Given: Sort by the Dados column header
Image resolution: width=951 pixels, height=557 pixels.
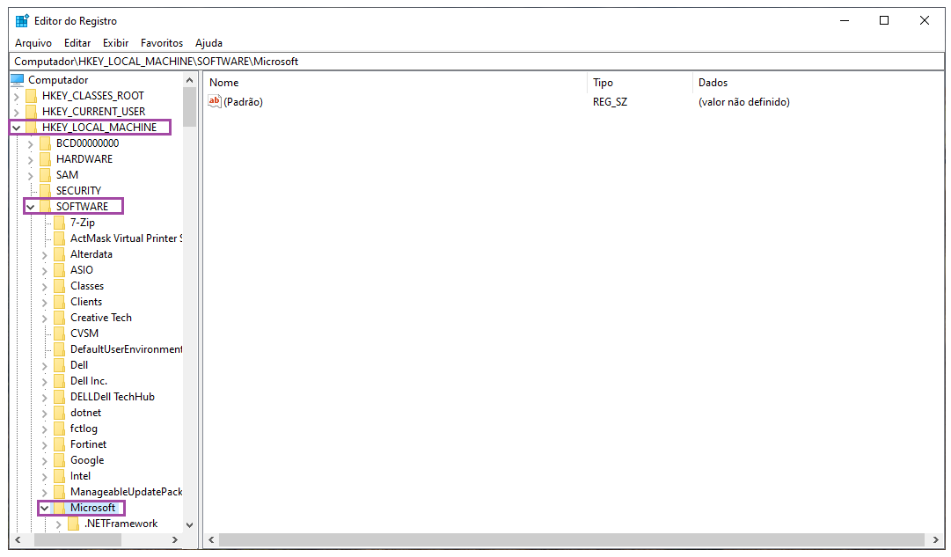Looking at the screenshot, I should pyautogui.click(x=818, y=83).
